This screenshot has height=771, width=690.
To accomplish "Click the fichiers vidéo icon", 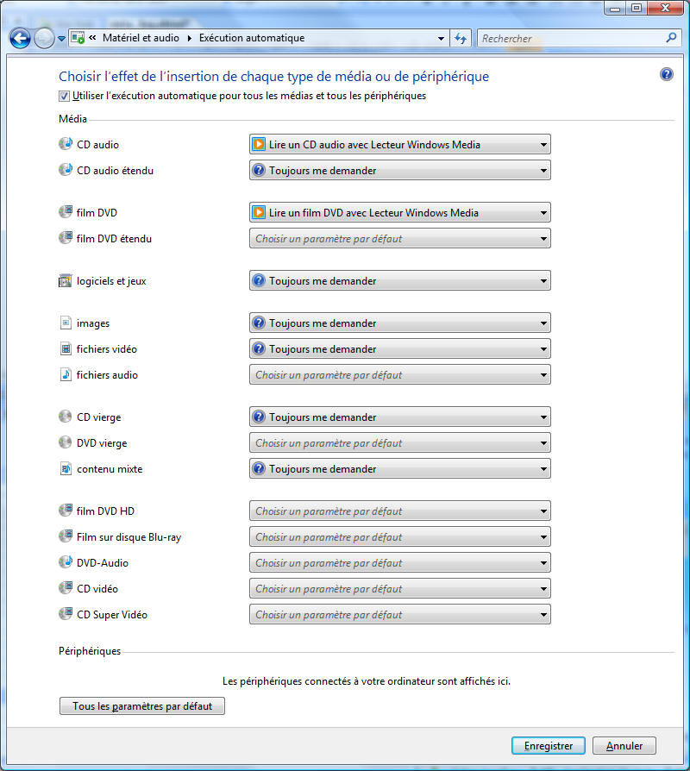I will coord(66,348).
